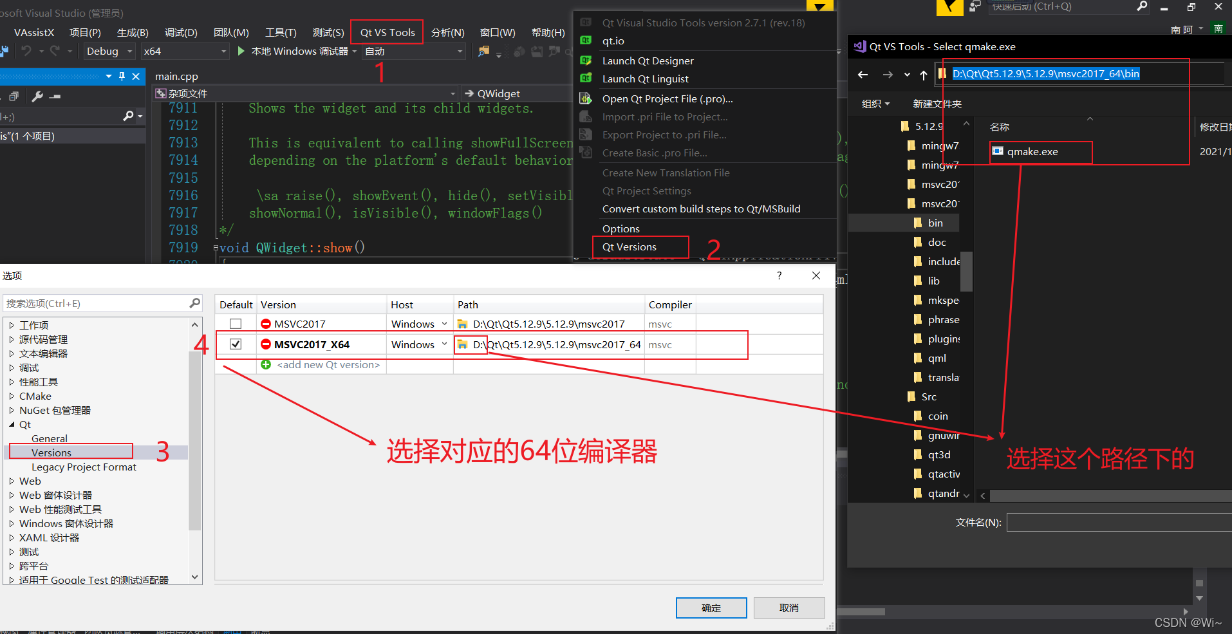Select General under Qt options
This screenshot has height=634, width=1232.
(x=50, y=439)
